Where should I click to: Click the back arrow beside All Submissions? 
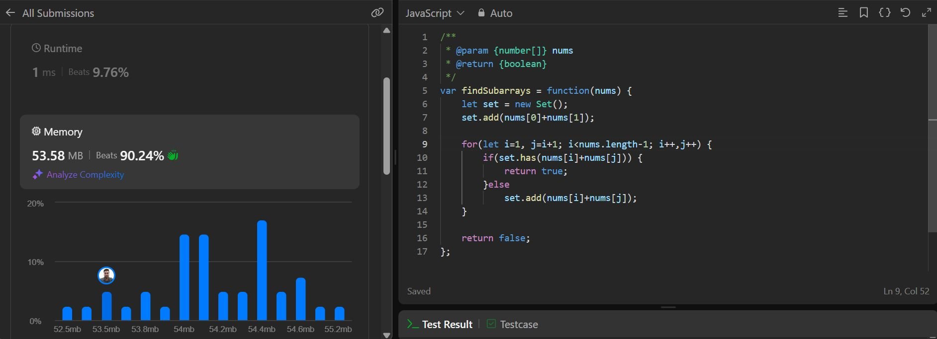[10, 13]
